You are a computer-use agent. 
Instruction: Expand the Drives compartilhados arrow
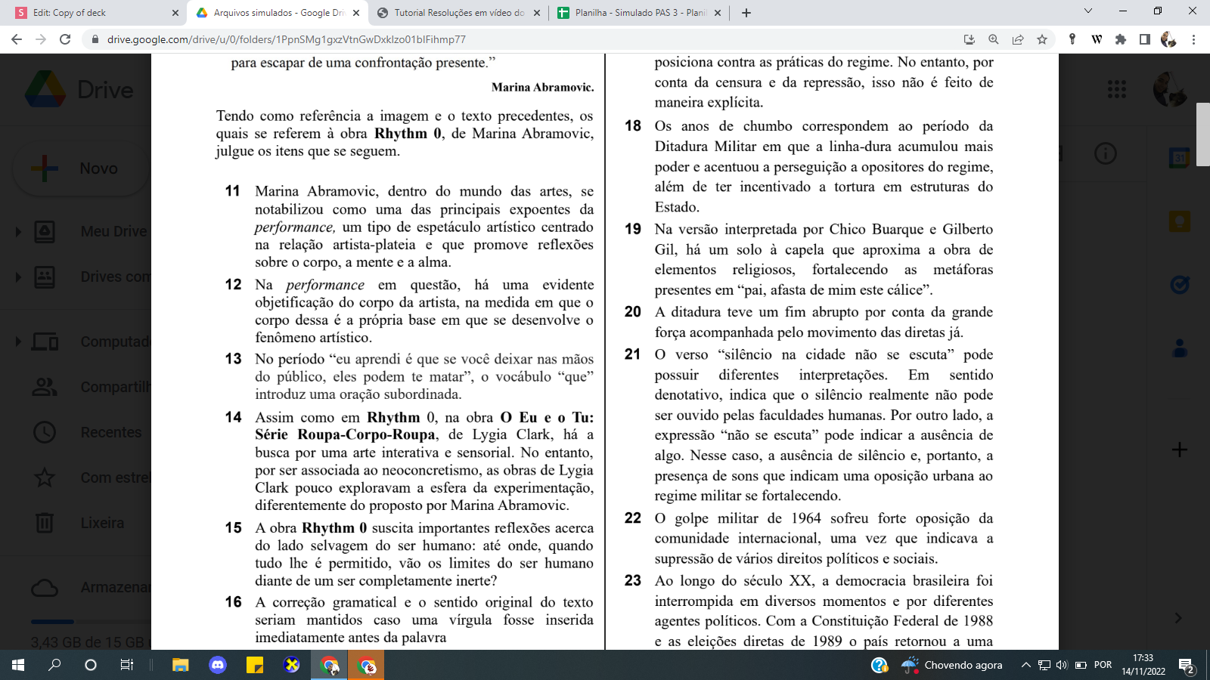18,277
